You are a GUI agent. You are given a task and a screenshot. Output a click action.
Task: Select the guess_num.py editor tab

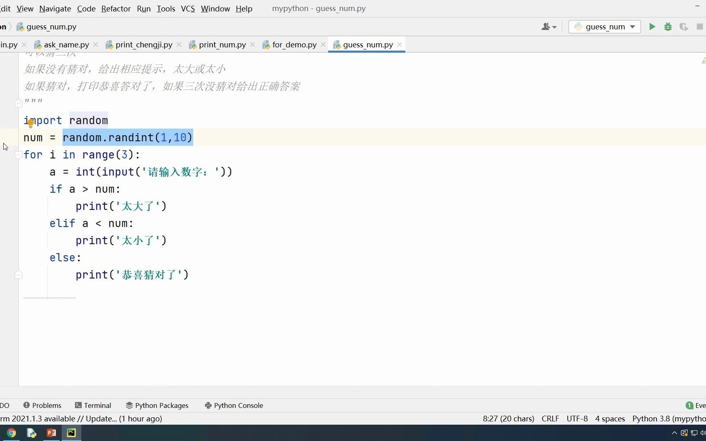pyautogui.click(x=368, y=45)
